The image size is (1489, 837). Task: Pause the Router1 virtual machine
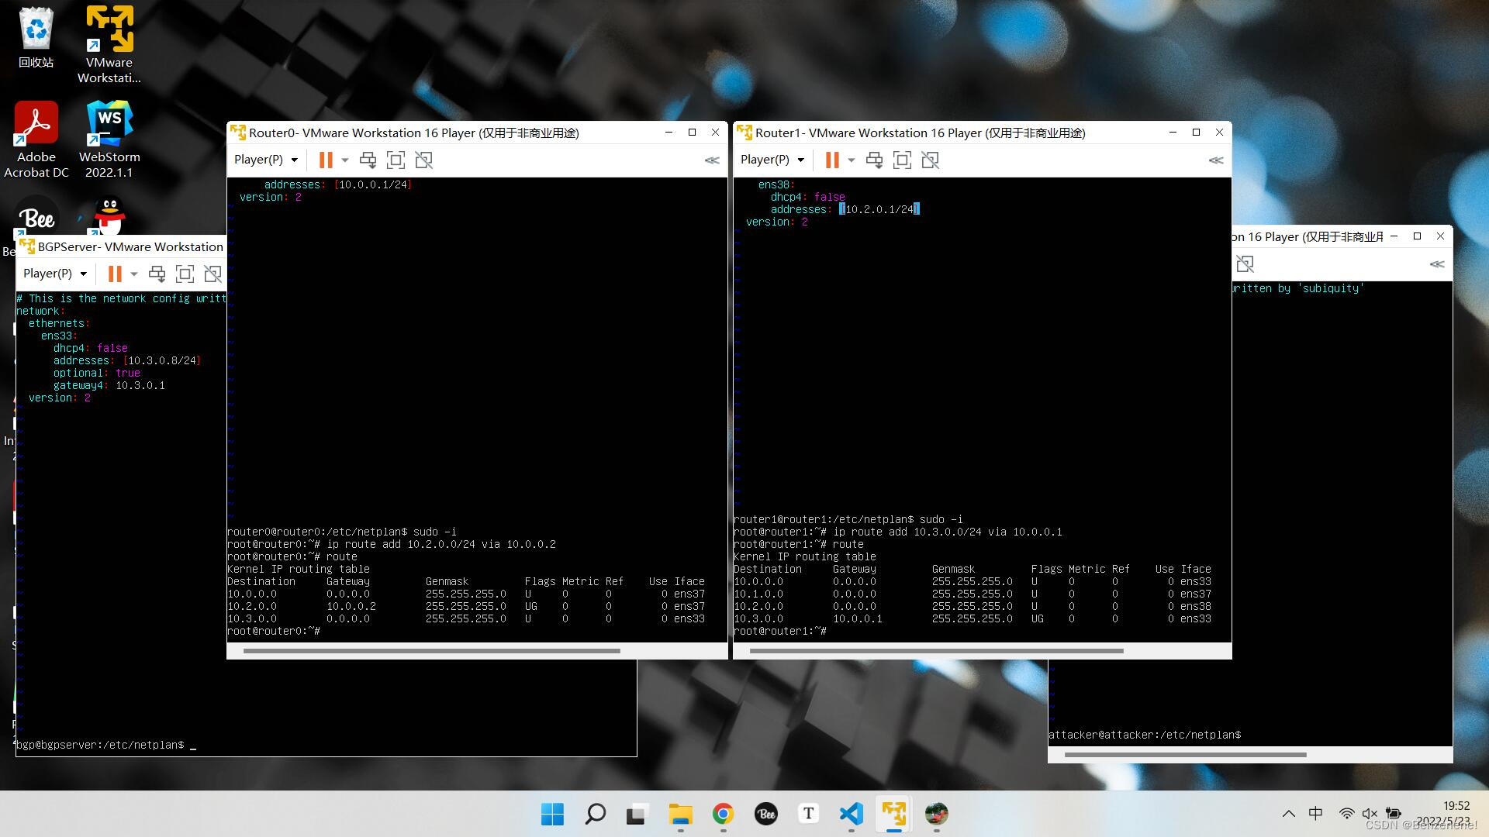pos(832,160)
